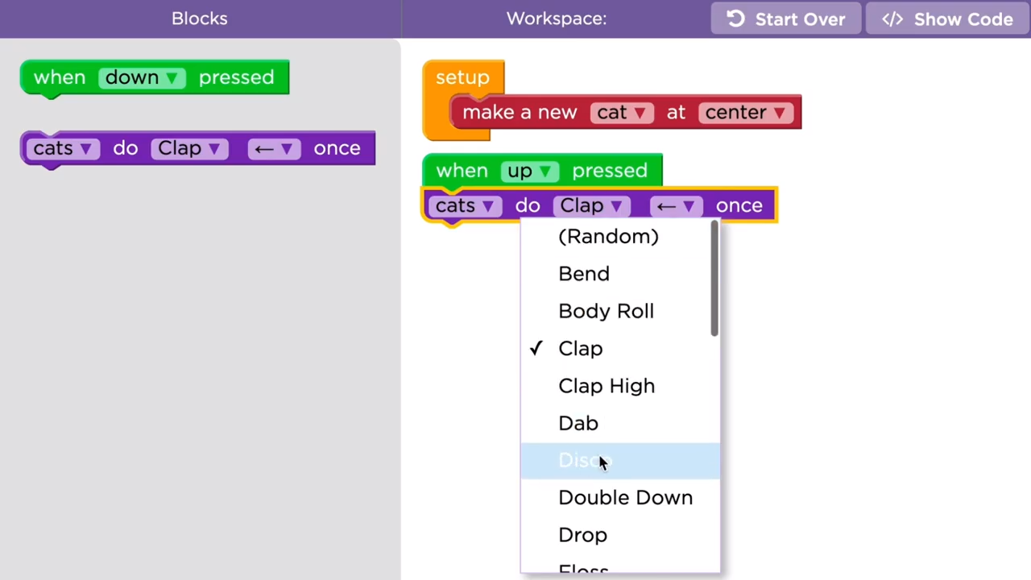1031x580 pixels.
Task: Open the 'center' location dropdown
Action: [x=745, y=113]
